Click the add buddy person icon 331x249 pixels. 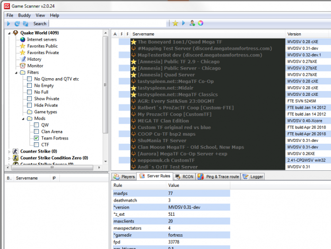pos(192,23)
